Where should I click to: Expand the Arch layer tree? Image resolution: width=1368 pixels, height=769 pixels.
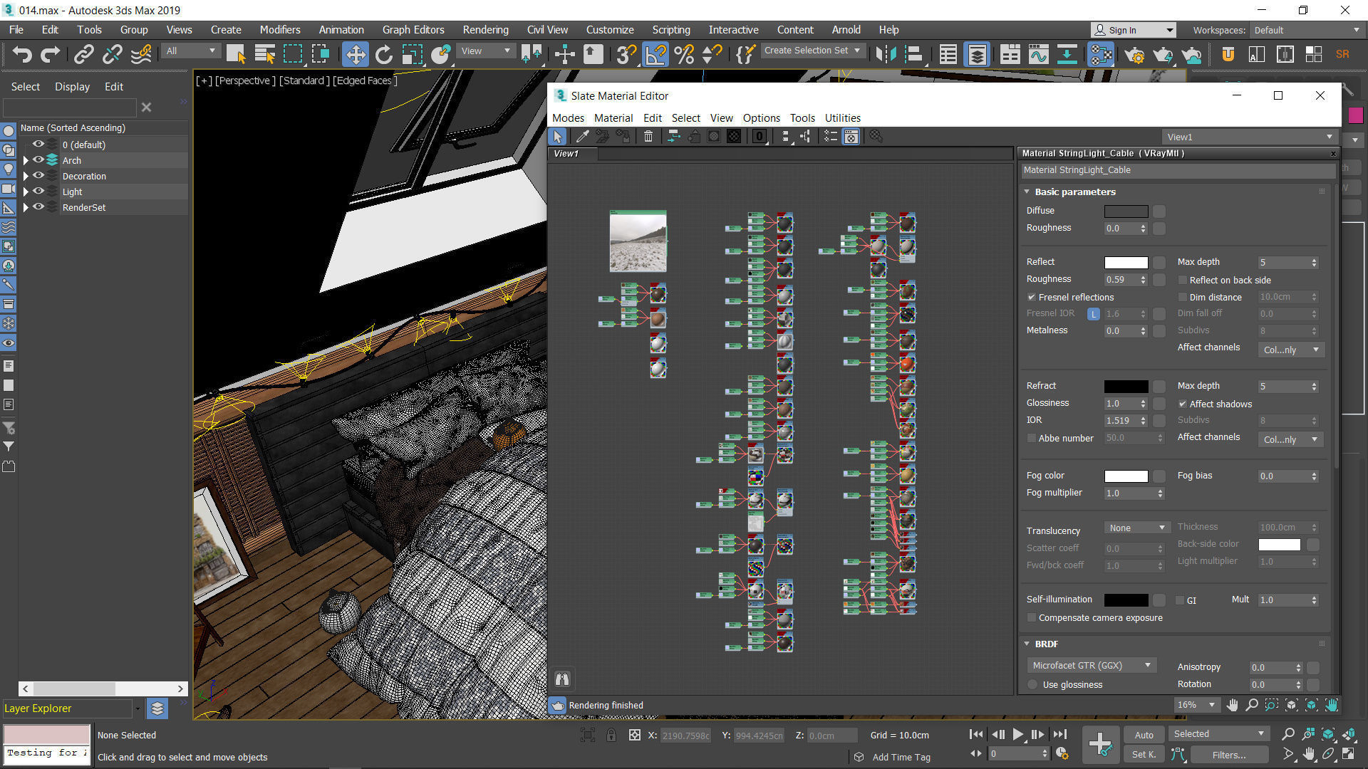coord(26,160)
